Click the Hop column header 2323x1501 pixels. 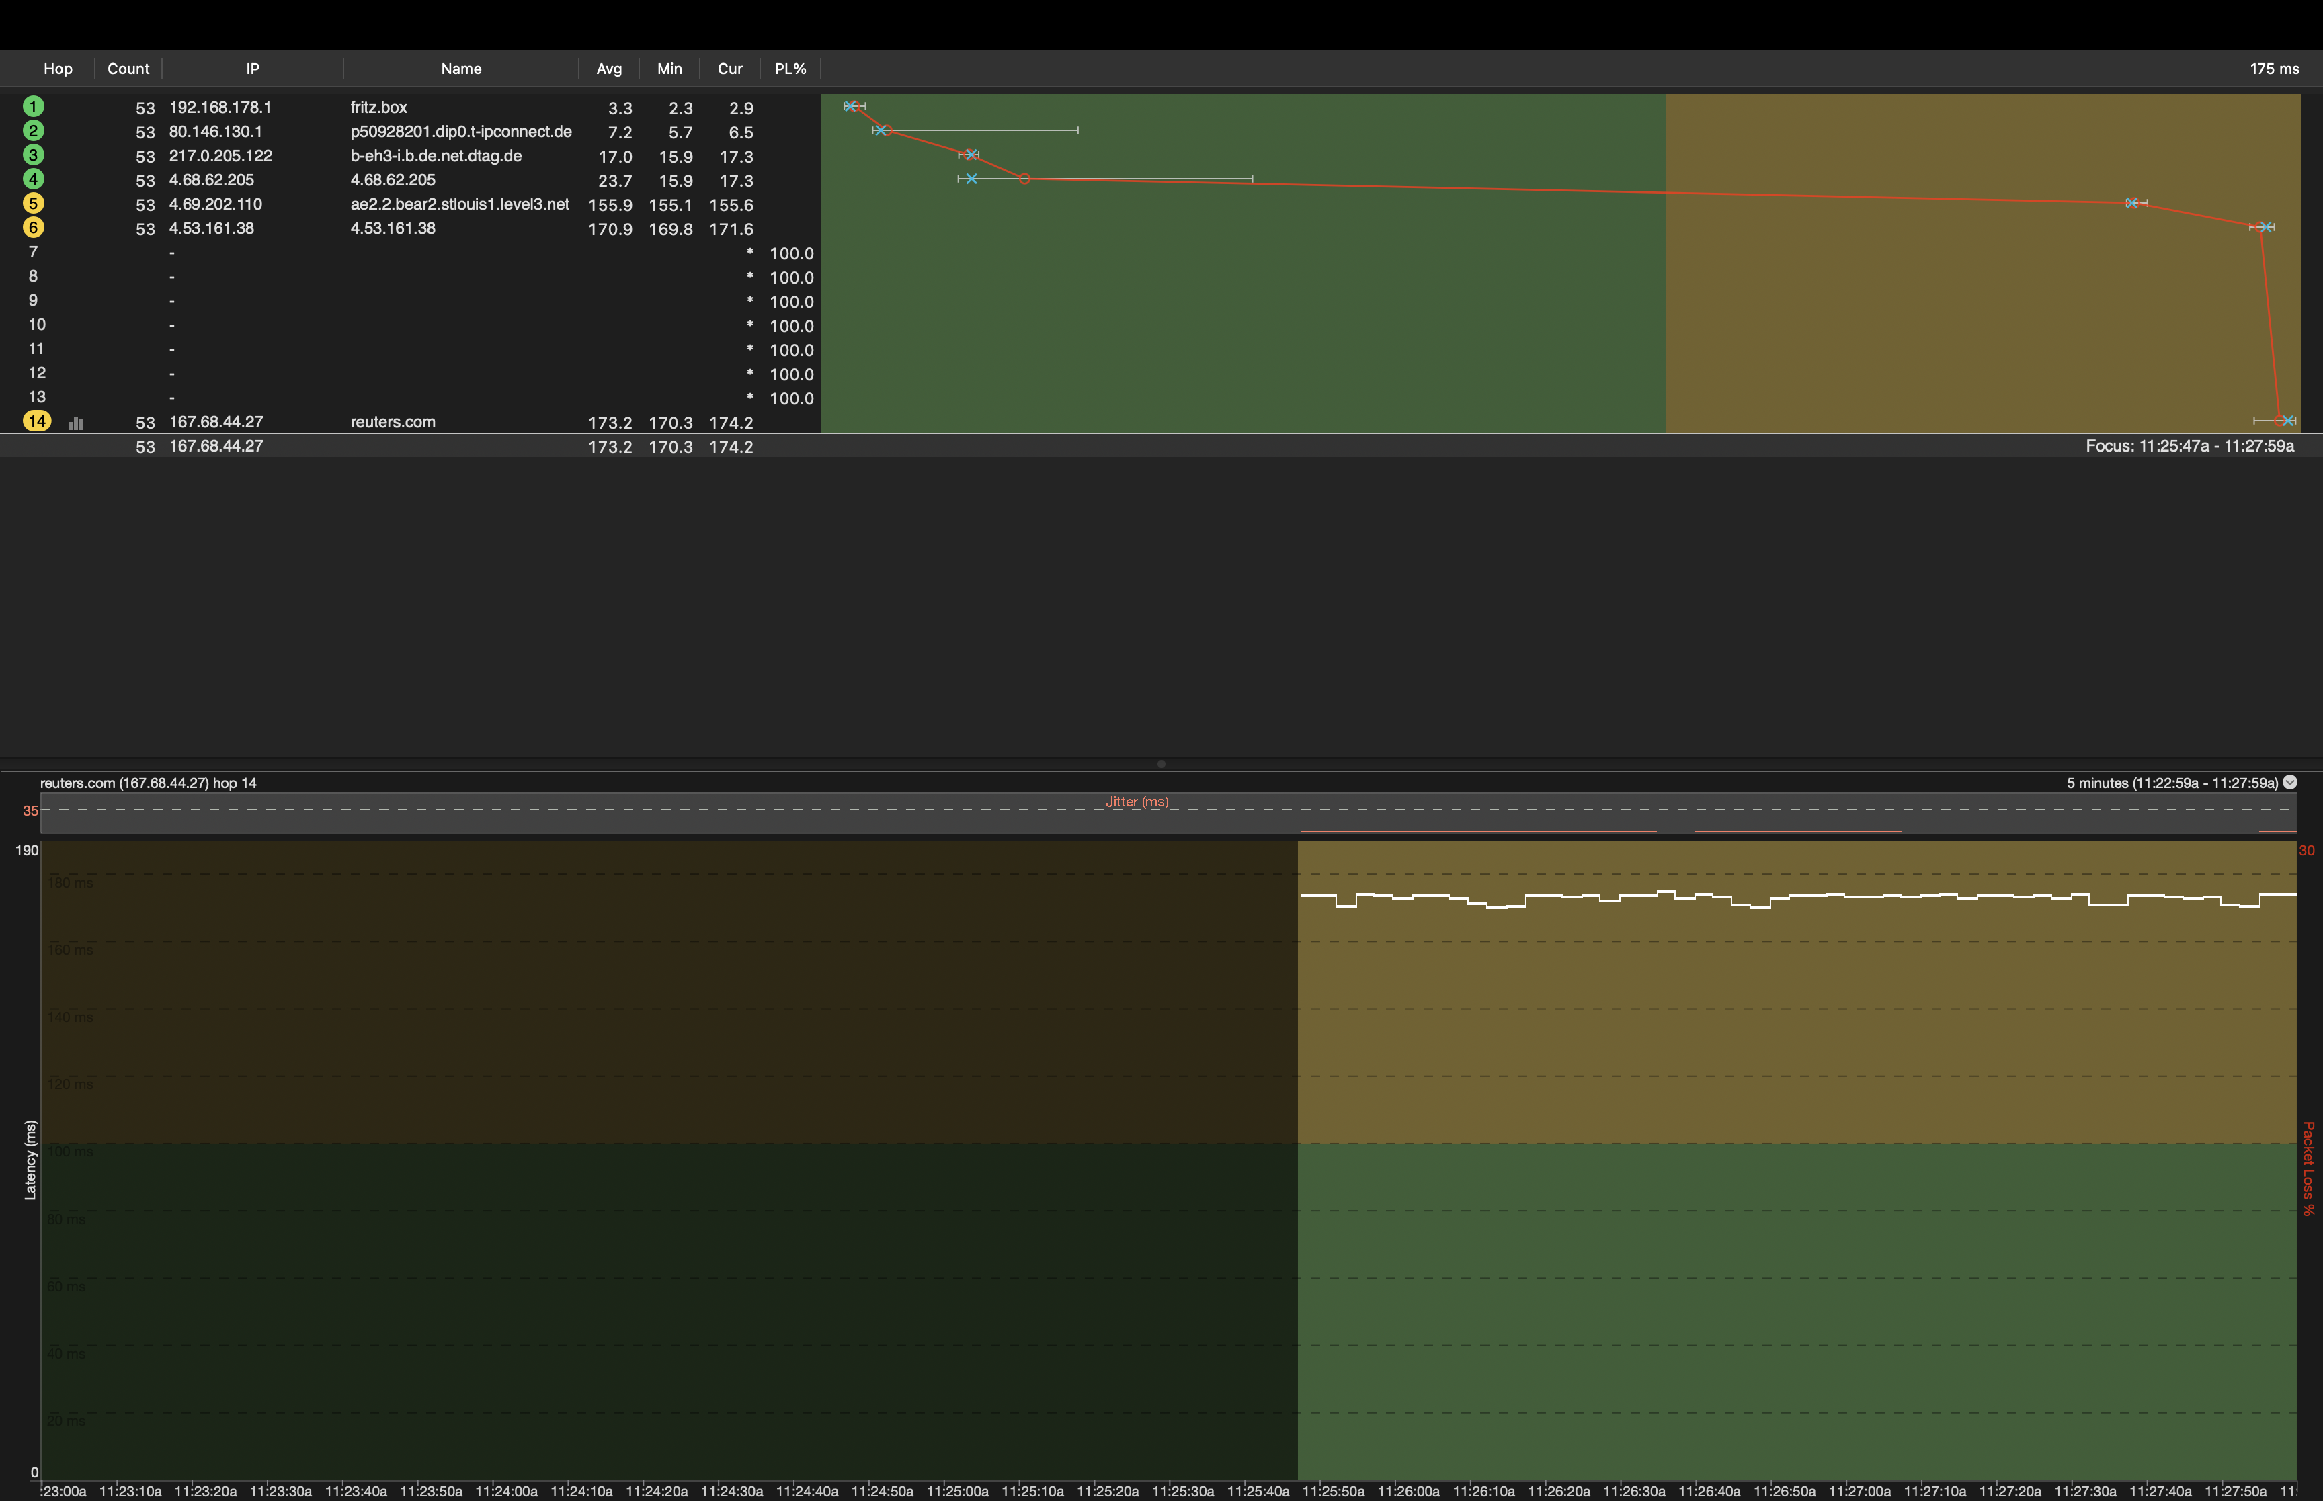tap(58, 69)
